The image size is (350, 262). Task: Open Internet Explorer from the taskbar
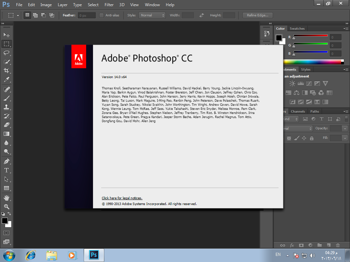(30, 255)
